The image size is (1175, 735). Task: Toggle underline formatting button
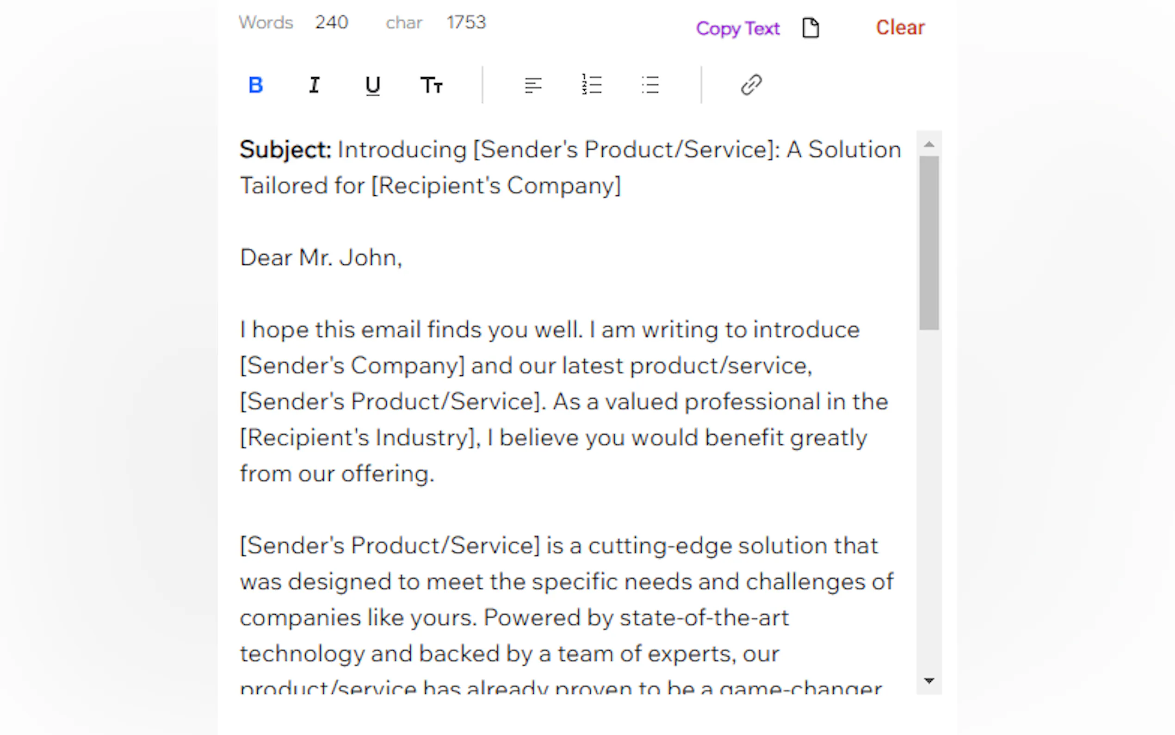372,86
